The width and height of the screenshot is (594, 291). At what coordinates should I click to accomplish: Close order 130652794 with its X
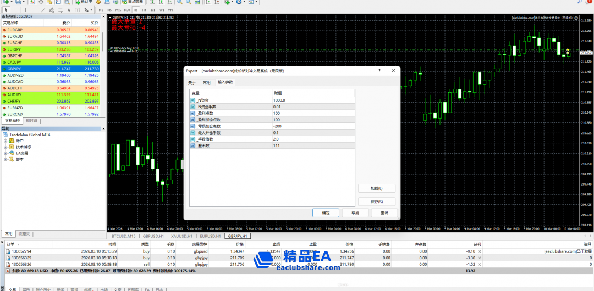coord(479,251)
